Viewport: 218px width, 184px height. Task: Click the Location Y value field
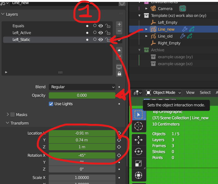[82, 140]
